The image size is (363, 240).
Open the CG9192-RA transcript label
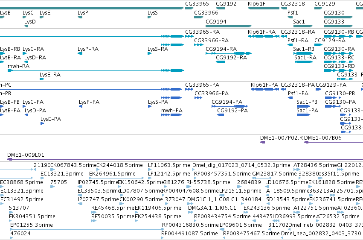tap(231, 58)
